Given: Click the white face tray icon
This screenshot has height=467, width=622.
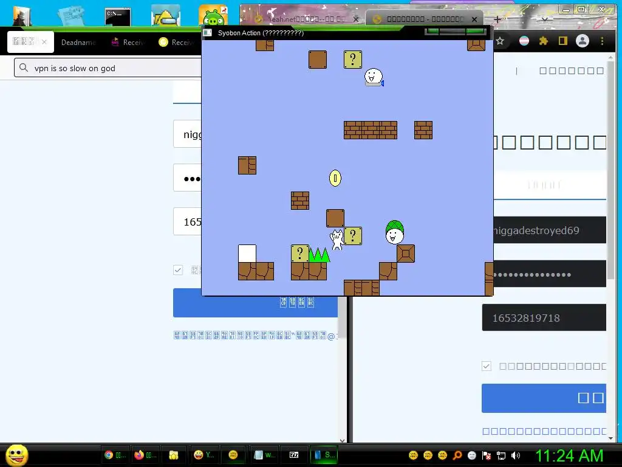Looking at the screenshot, I should click(x=471, y=455).
